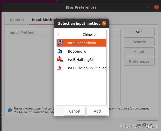This screenshot has height=131, width=161.
Task: Close the Select an input method dialog
Action: click(x=104, y=23)
